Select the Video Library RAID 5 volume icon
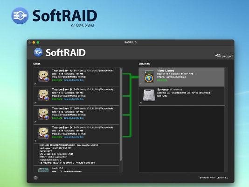 149,77
